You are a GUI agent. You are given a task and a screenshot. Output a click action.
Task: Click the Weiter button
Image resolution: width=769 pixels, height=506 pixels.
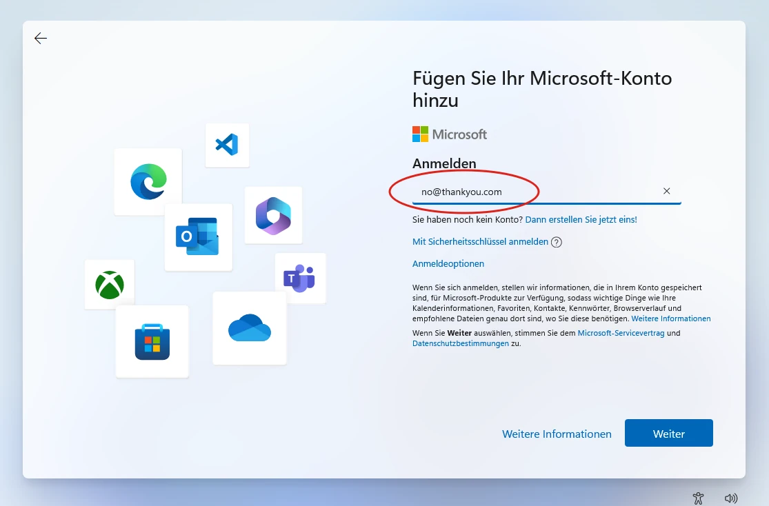[x=668, y=434]
